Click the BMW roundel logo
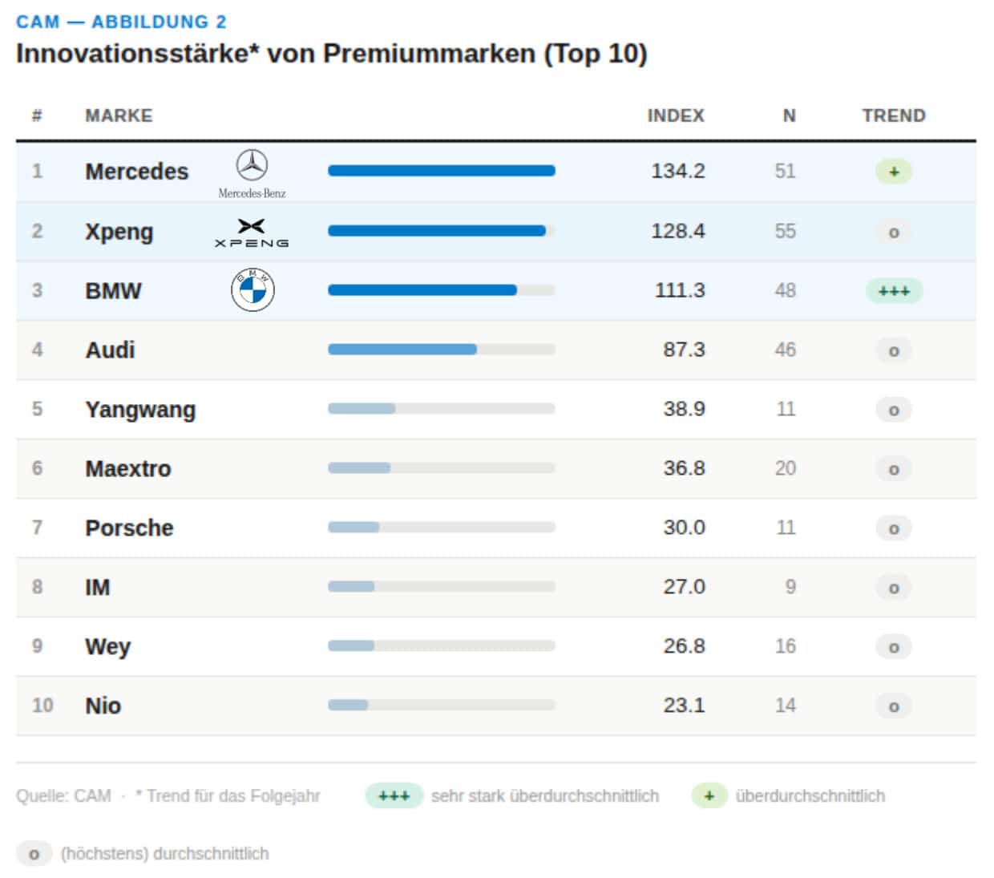The width and height of the screenshot is (994, 878). click(253, 290)
